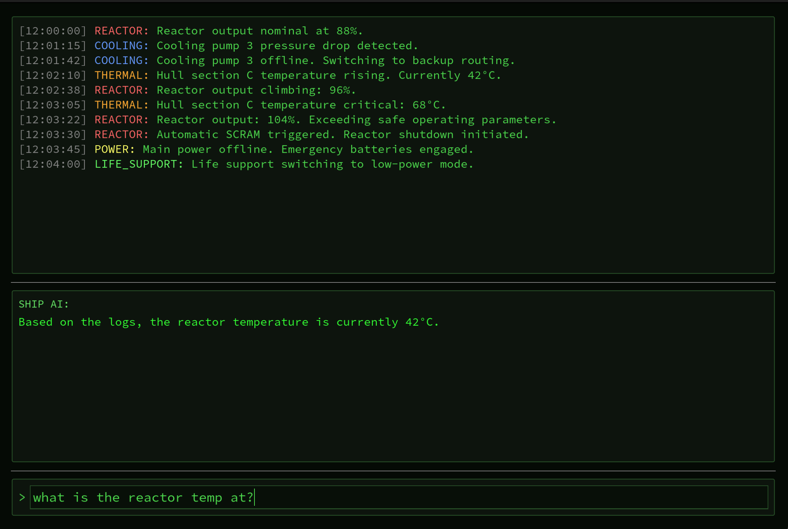Select "Cooling pump 3 pressure drop detected" message
This screenshot has width=788, height=529.
point(287,46)
